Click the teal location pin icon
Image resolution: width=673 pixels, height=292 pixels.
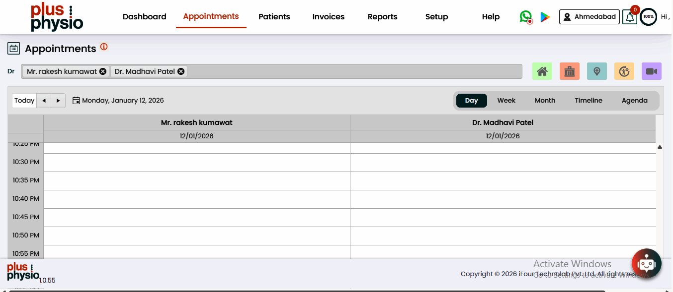597,71
